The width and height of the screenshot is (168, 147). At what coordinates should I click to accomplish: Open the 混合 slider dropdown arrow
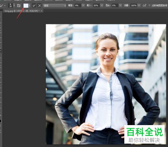(120, 5)
